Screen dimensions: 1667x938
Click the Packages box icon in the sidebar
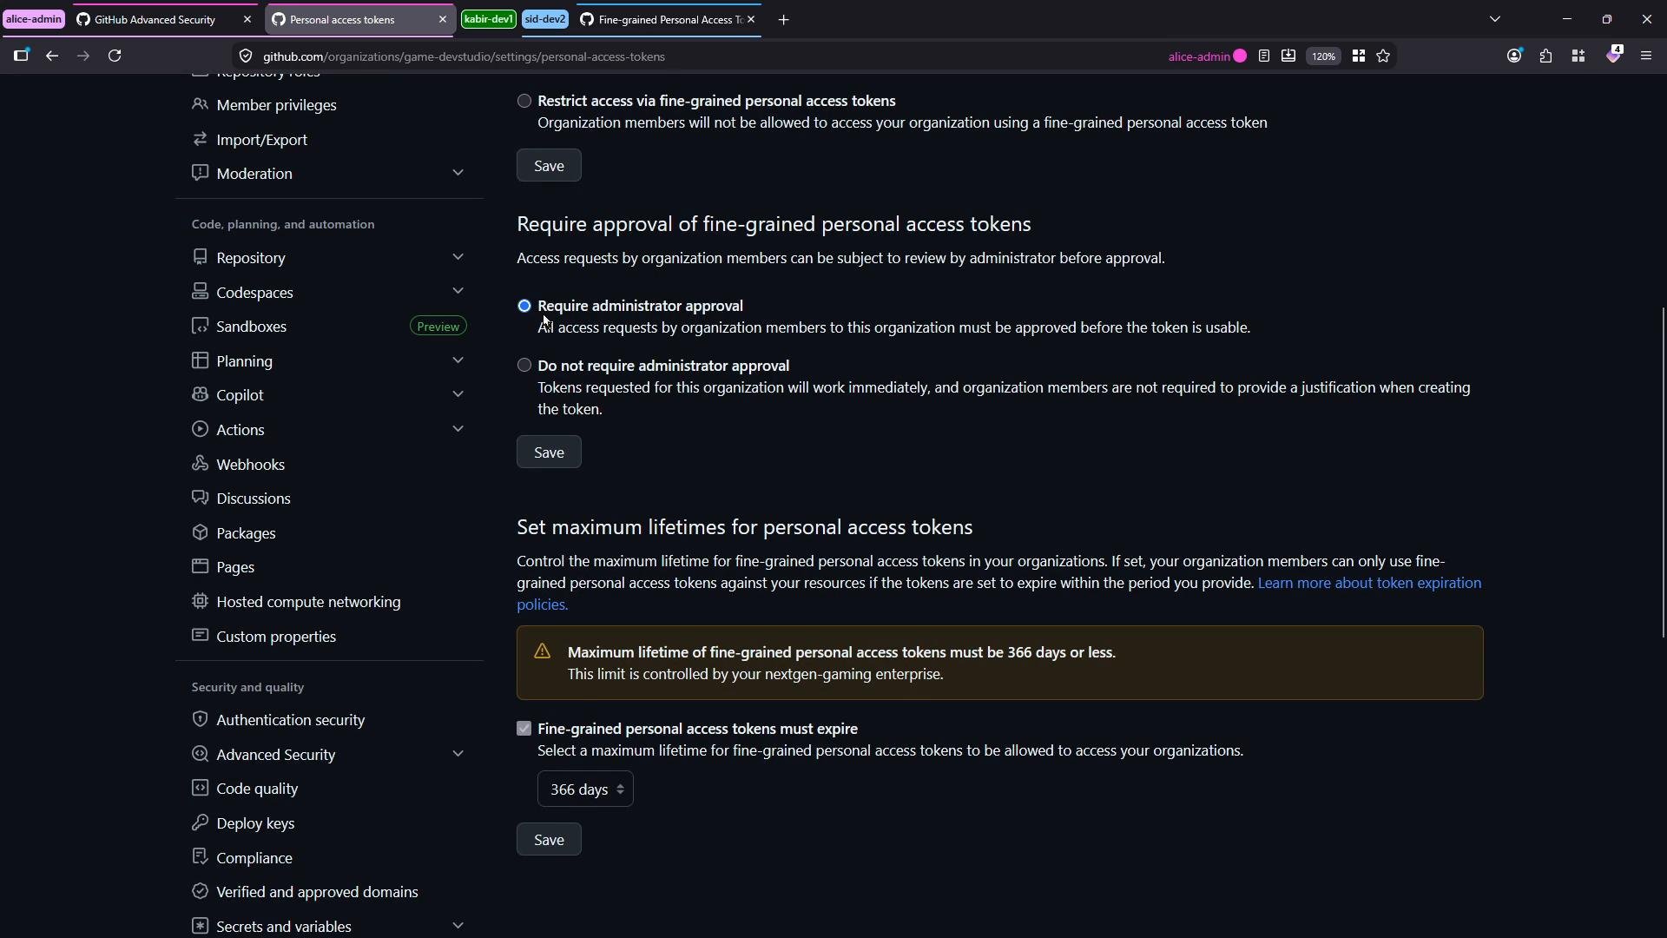pos(200,532)
